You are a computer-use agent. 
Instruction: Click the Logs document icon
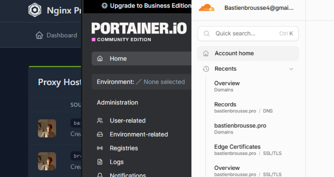coord(100,162)
